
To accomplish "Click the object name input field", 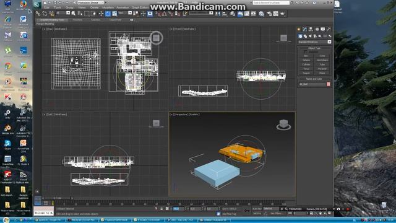I will (x=312, y=84).
